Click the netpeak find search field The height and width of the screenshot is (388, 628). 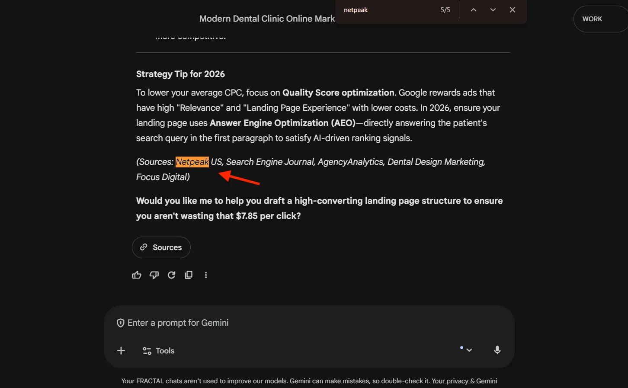[x=387, y=10]
